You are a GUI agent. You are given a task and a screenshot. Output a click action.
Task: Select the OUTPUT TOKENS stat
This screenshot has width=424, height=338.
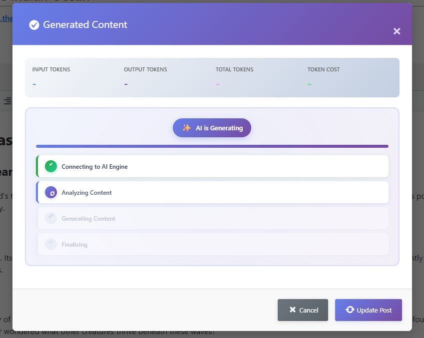125,84
